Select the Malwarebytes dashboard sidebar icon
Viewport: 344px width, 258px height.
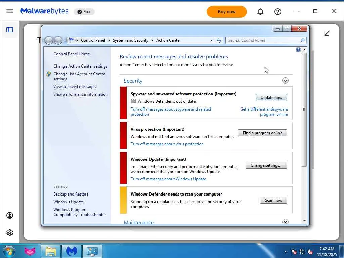[10, 30]
